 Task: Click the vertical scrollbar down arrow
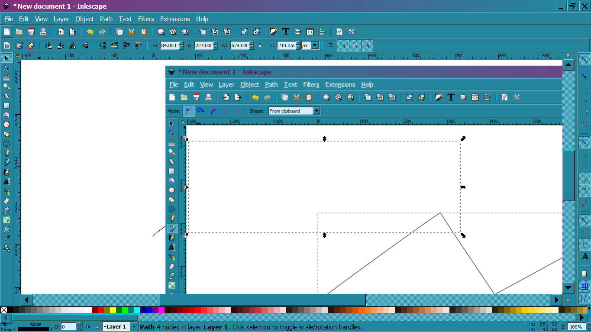568,287
